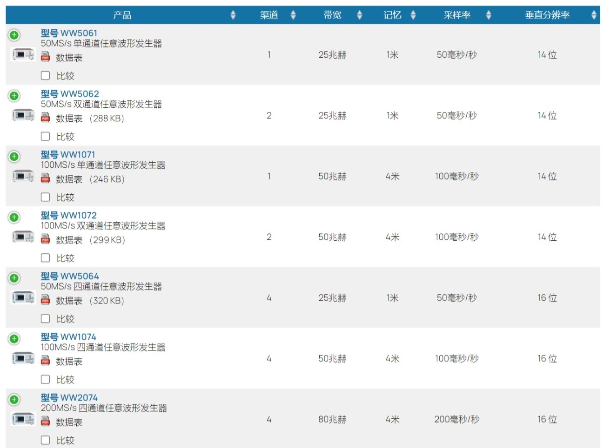
Task: Click the sort icon on the 带宽 column
Action: (x=359, y=14)
